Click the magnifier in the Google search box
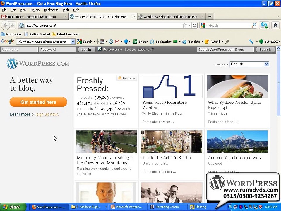The width and height of the screenshot is (281, 211). point(254,25)
